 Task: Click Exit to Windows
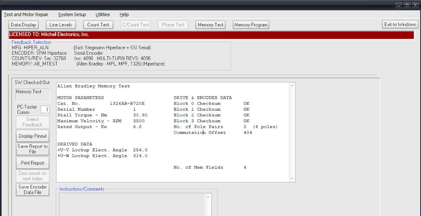click(400, 25)
